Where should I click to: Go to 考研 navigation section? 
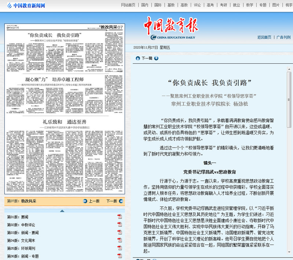coord(223,5)
